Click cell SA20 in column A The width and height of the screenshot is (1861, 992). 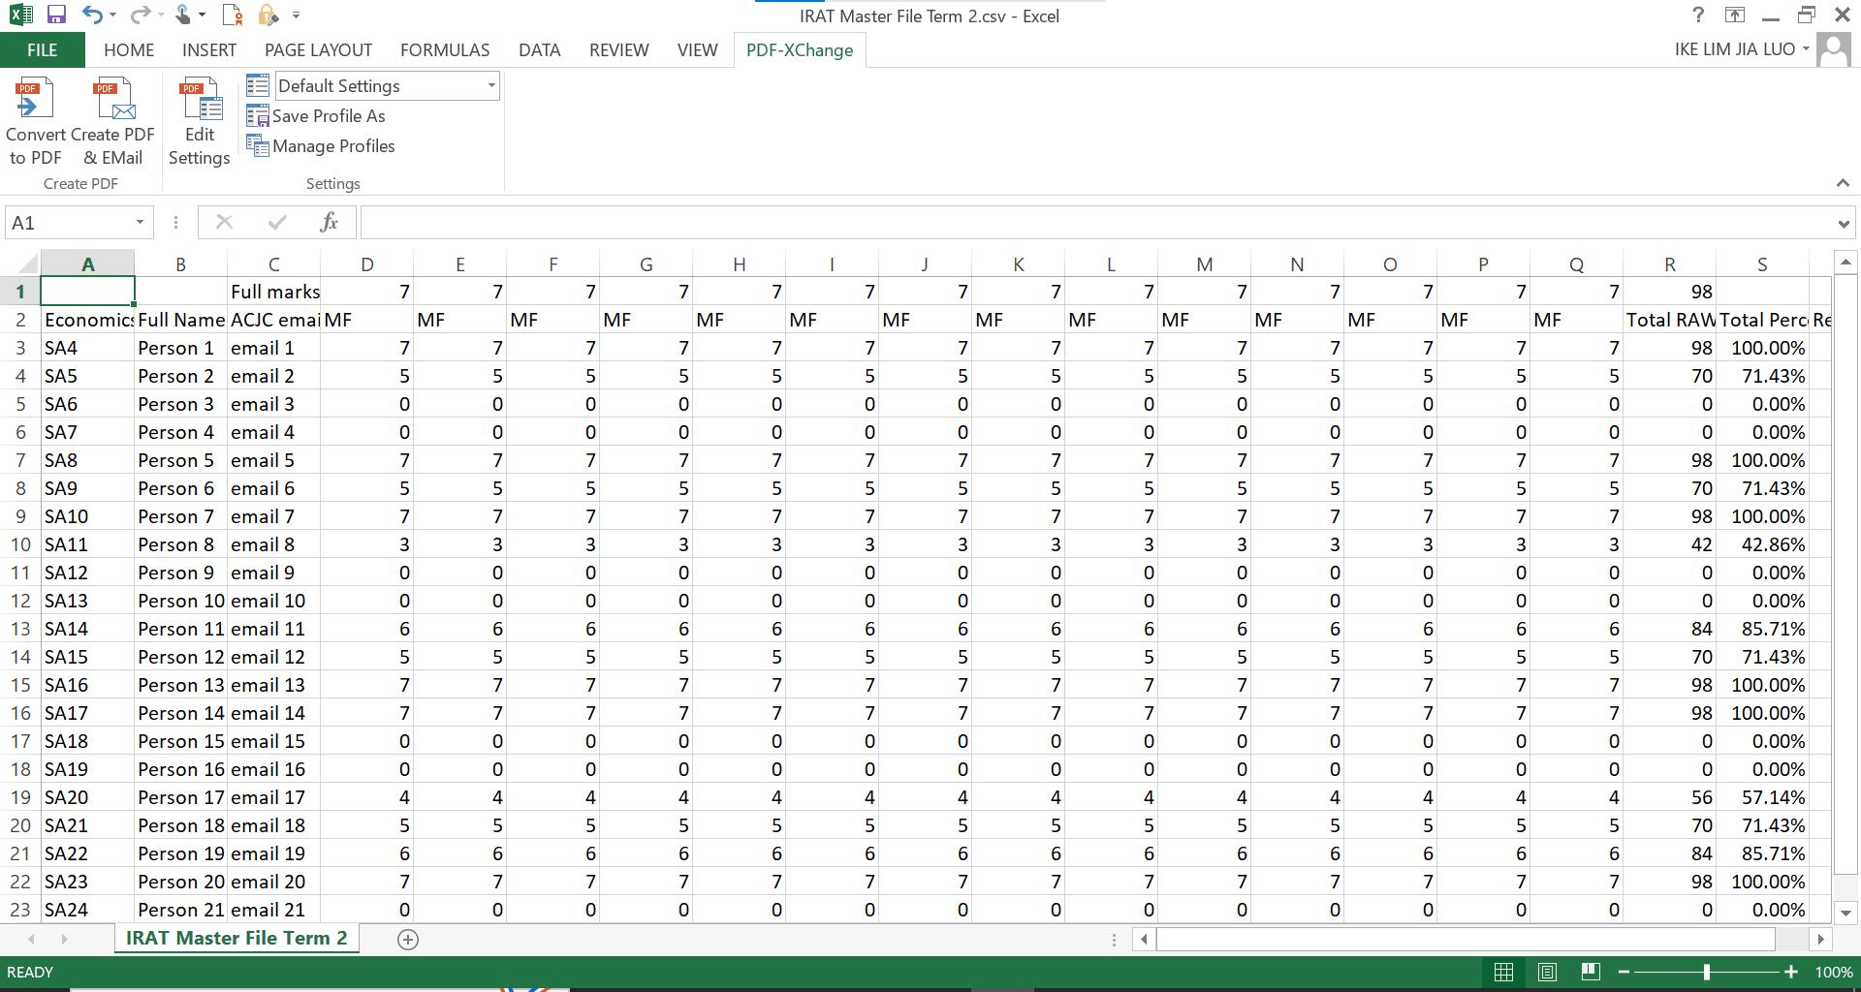(88, 797)
